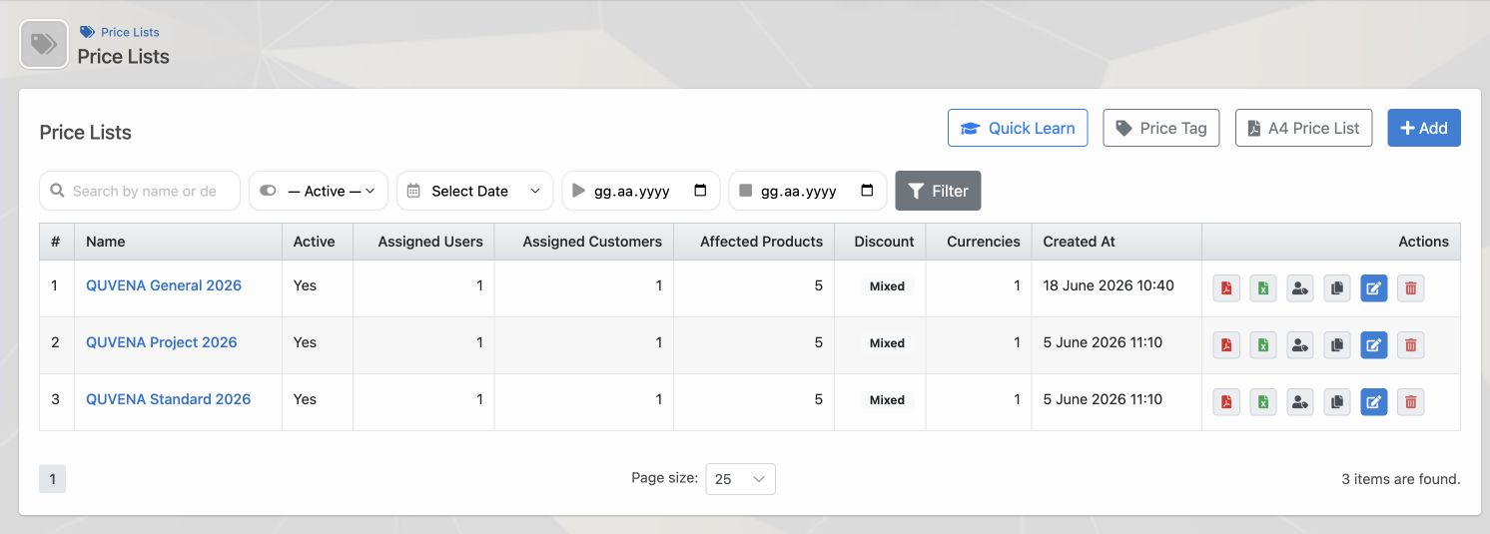Click Mixed badge for QUVENA Standard 2026

point(887,400)
